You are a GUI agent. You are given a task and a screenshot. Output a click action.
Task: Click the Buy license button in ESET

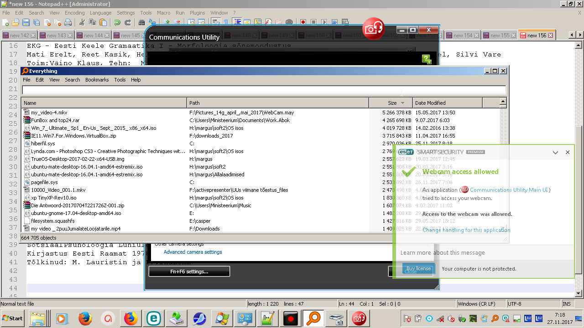(418, 269)
